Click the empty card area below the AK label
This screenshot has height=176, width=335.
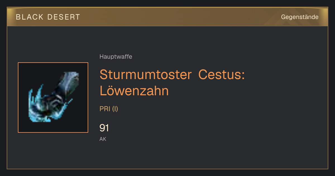point(167,155)
